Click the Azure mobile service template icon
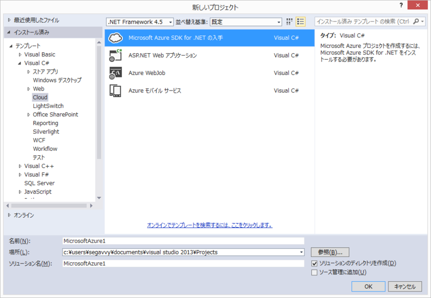The width and height of the screenshot is (431, 298). coord(115,91)
